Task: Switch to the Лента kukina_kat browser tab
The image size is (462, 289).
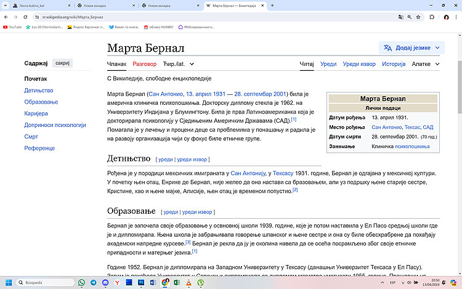Action: [36, 6]
